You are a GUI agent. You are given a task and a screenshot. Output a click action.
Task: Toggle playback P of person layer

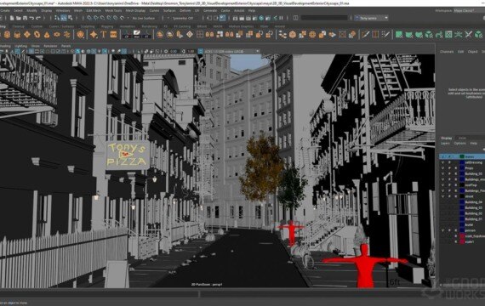coord(449,230)
